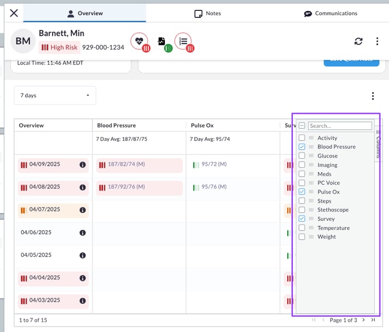
Task: Enable the Weight column checkbox
Action: 301,237
